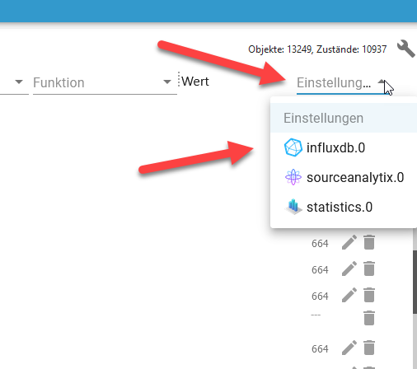The width and height of the screenshot is (417, 369).
Task: Open the dropdown arrow left of Funktion
Action: click(x=19, y=82)
